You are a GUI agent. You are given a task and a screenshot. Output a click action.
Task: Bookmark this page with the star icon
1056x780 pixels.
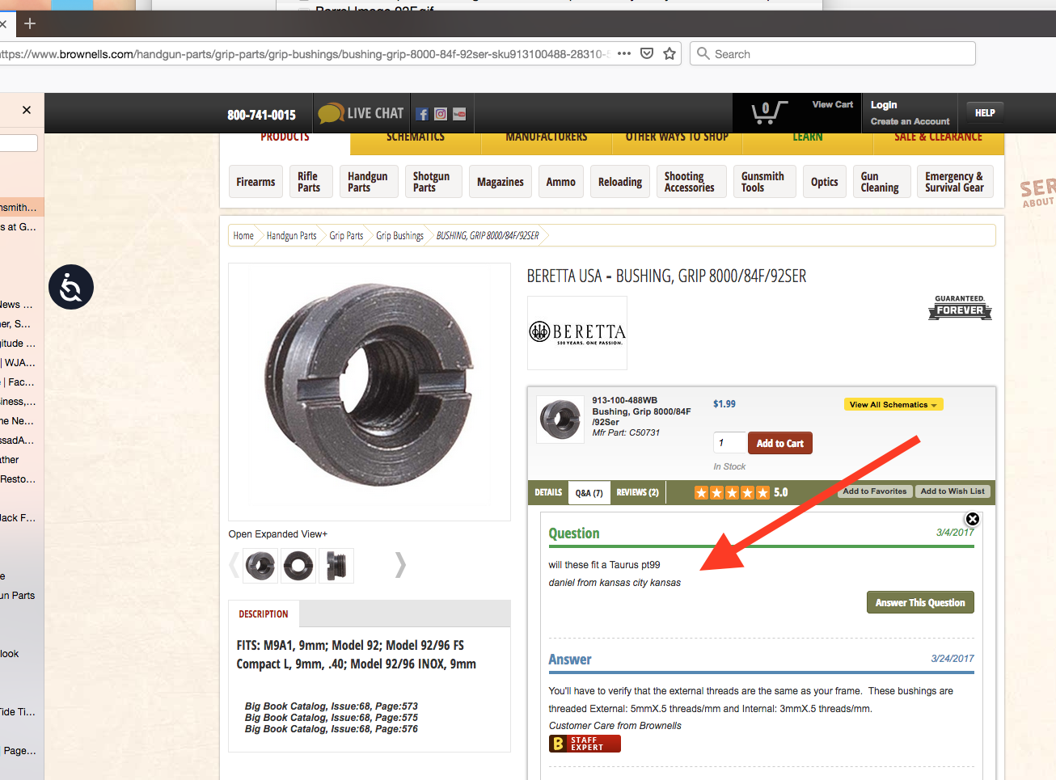(670, 53)
